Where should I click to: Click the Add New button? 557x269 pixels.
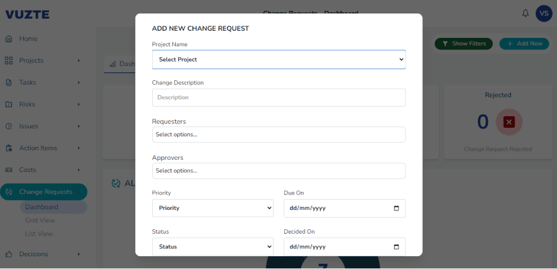[524, 44]
